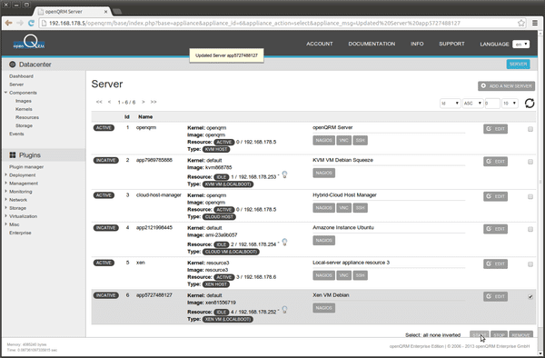Edit the xen server entry
Image resolution: width=545 pixels, height=358 pixels.
495,264
